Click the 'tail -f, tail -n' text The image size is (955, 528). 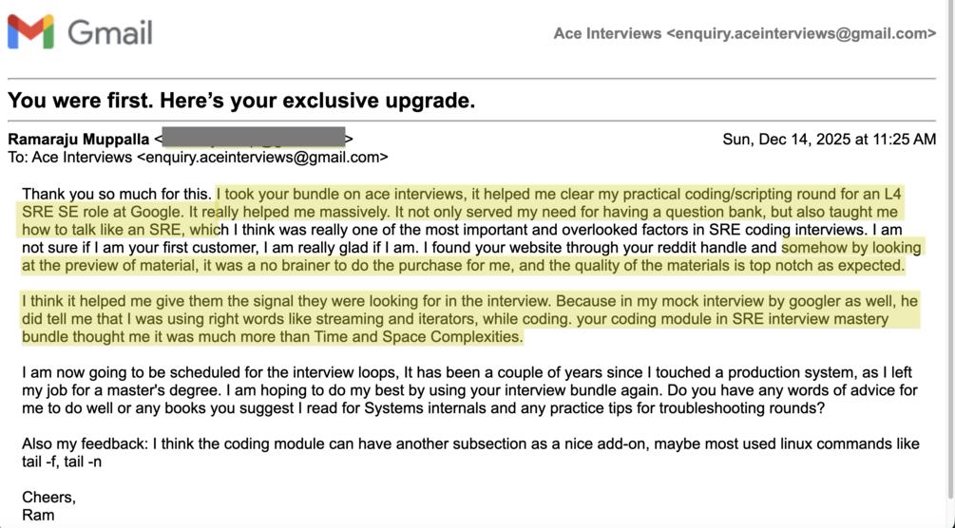click(x=62, y=462)
